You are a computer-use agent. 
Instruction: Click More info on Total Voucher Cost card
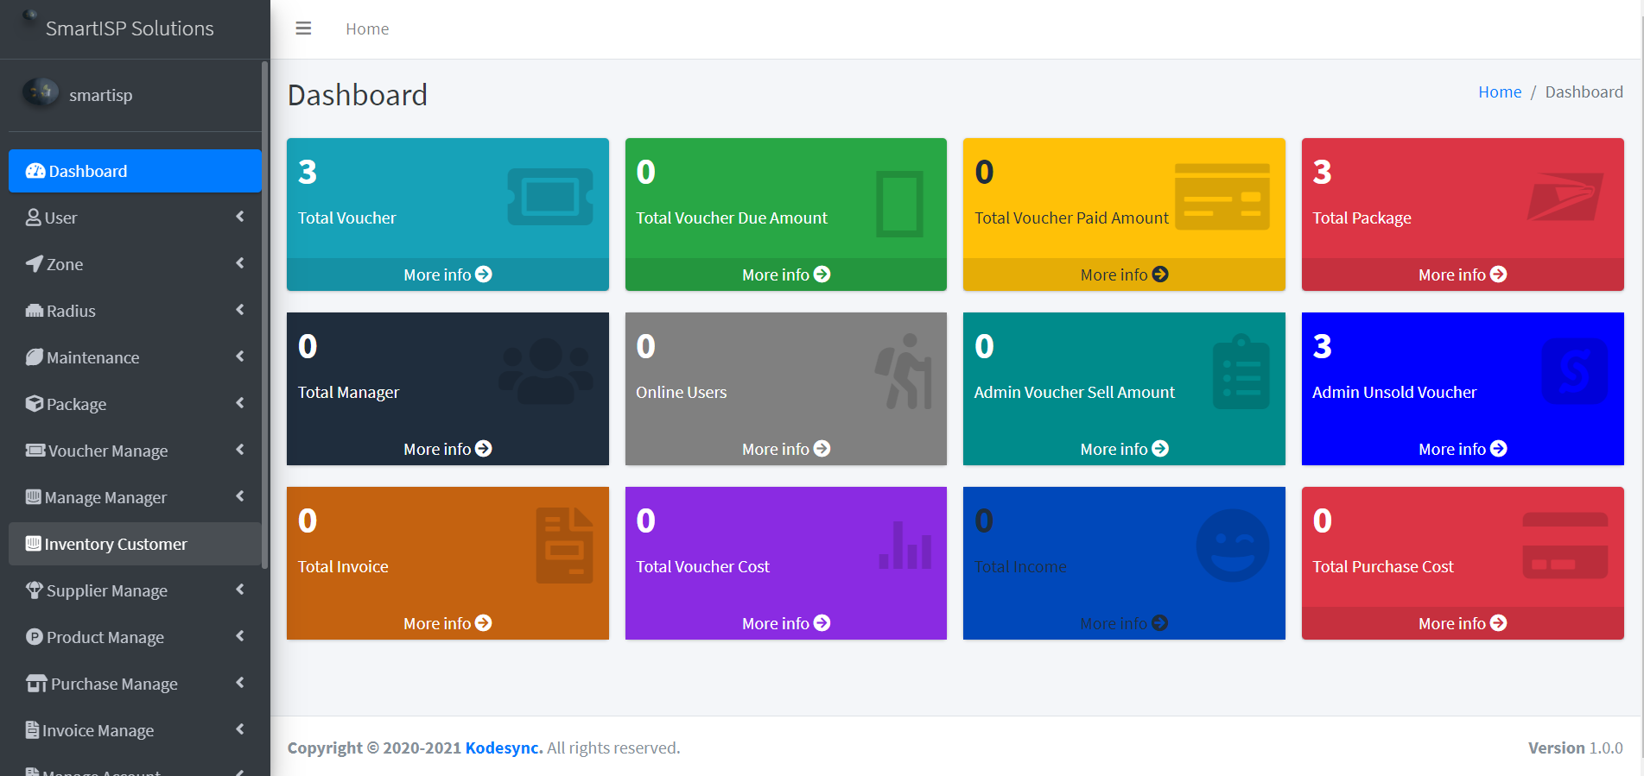(786, 623)
